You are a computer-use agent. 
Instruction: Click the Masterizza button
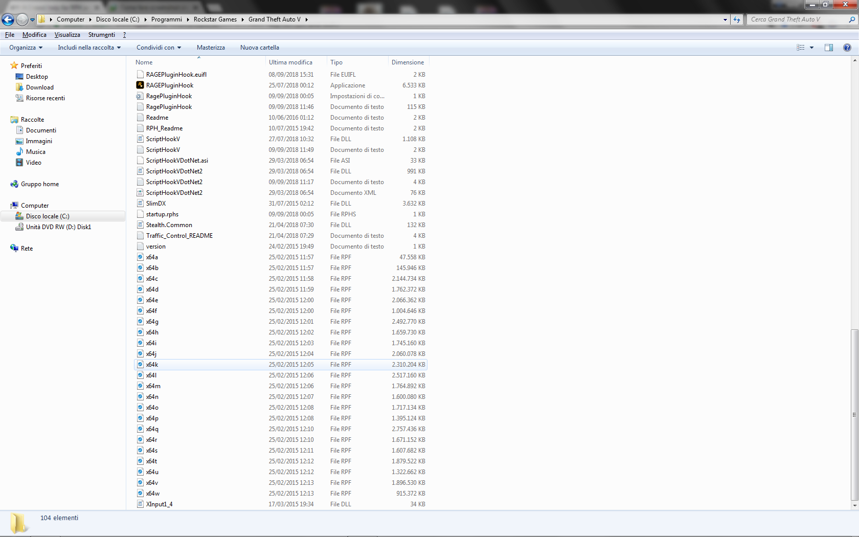click(211, 48)
